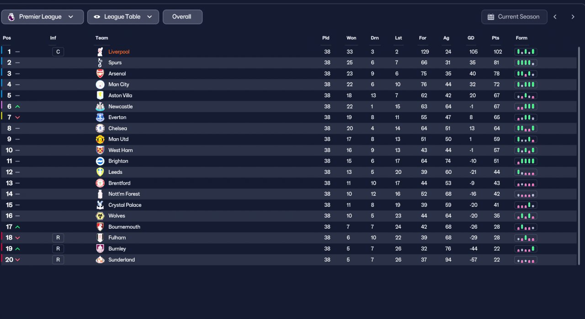Sort table by Pts column header

[495, 38]
